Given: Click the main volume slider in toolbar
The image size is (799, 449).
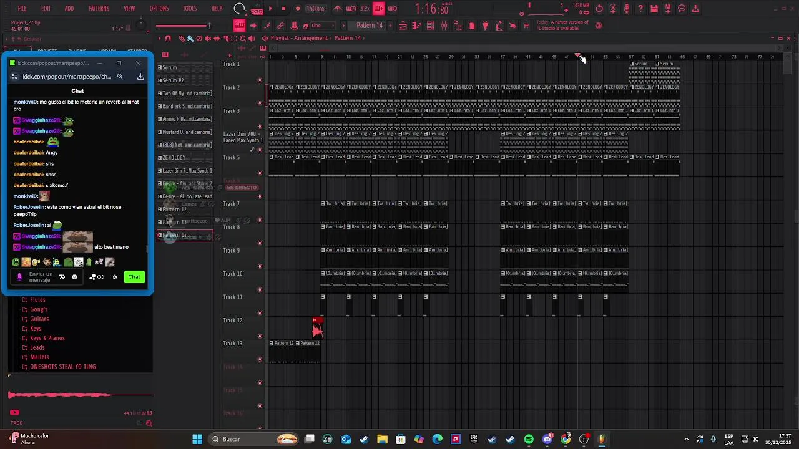Looking at the screenshot, I should pyautogui.click(x=184, y=26).
